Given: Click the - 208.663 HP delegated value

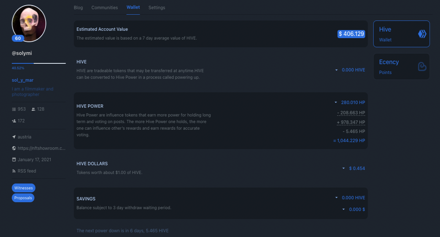Looking at the screenshot, I should coord(351,112).
